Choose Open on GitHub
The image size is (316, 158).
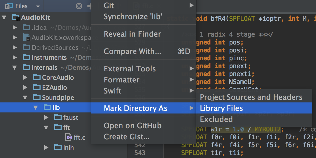click(144, 126)
